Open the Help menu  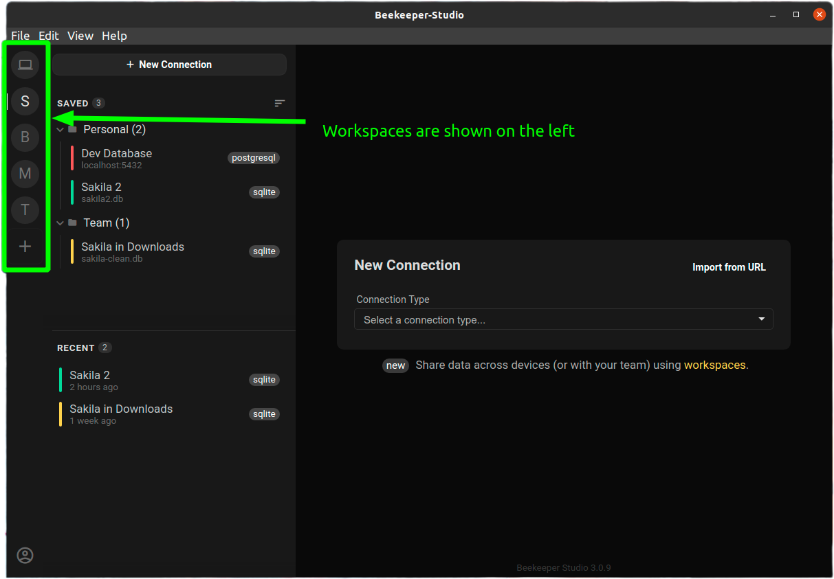pyautogui.click(x=114, y=36)
